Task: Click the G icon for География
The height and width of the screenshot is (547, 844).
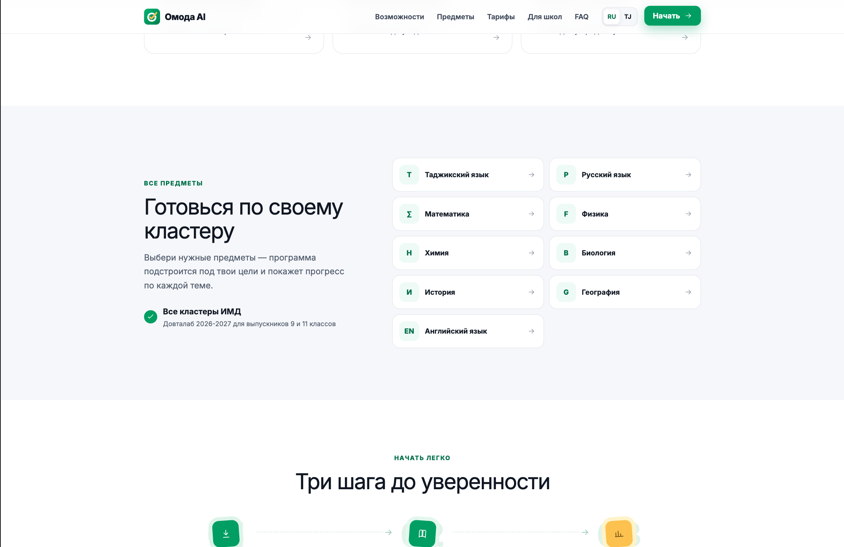Action: click(566, 292)
